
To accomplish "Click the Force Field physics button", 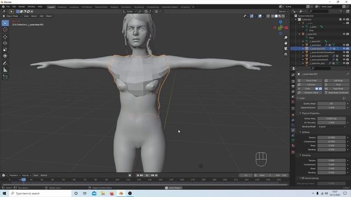I will [x=310, y=80].
